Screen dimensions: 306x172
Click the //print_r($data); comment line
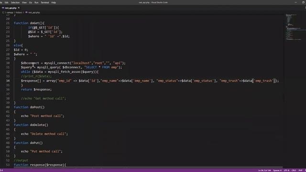click(x=36, y=76)
